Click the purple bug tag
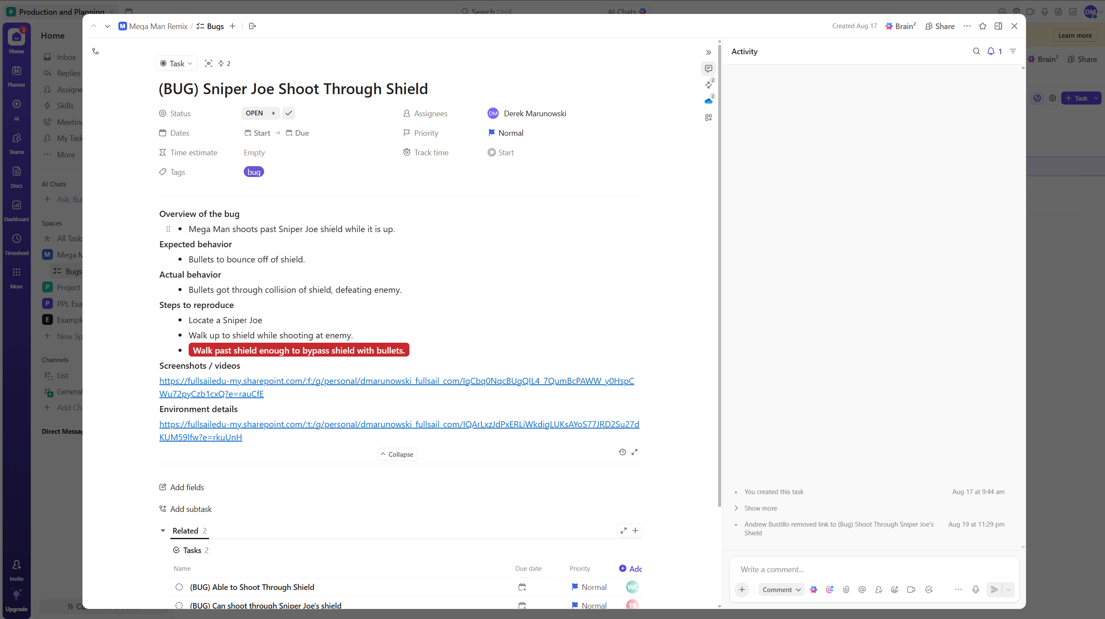Image resolution: width=1105 pixels, height=619 pixels. [254, 172]
